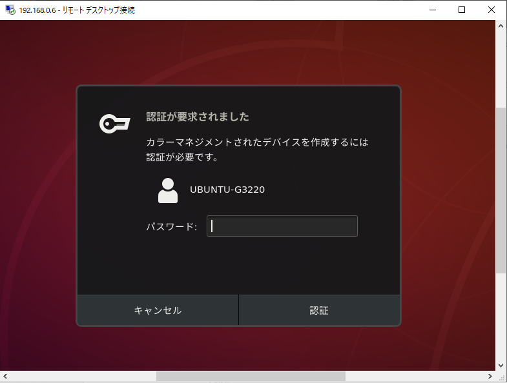Cancel with the キャンセル button
This screenshot has width=507, height=383.
pyautogui.click(x=158, y=310)
